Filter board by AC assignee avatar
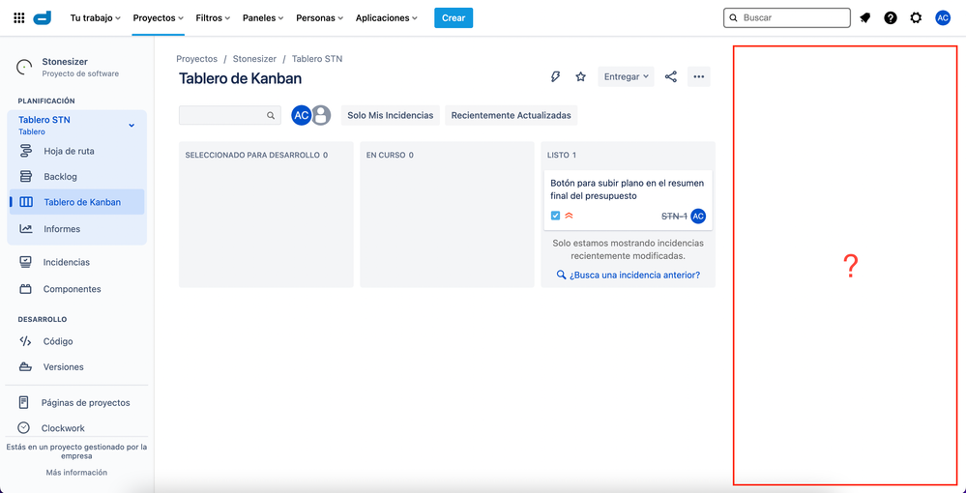966x493 pixels. click(x=302, y=115)
